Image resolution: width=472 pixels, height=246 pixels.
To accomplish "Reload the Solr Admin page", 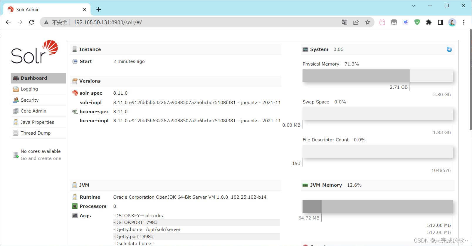I will click(x=32, y=22).
